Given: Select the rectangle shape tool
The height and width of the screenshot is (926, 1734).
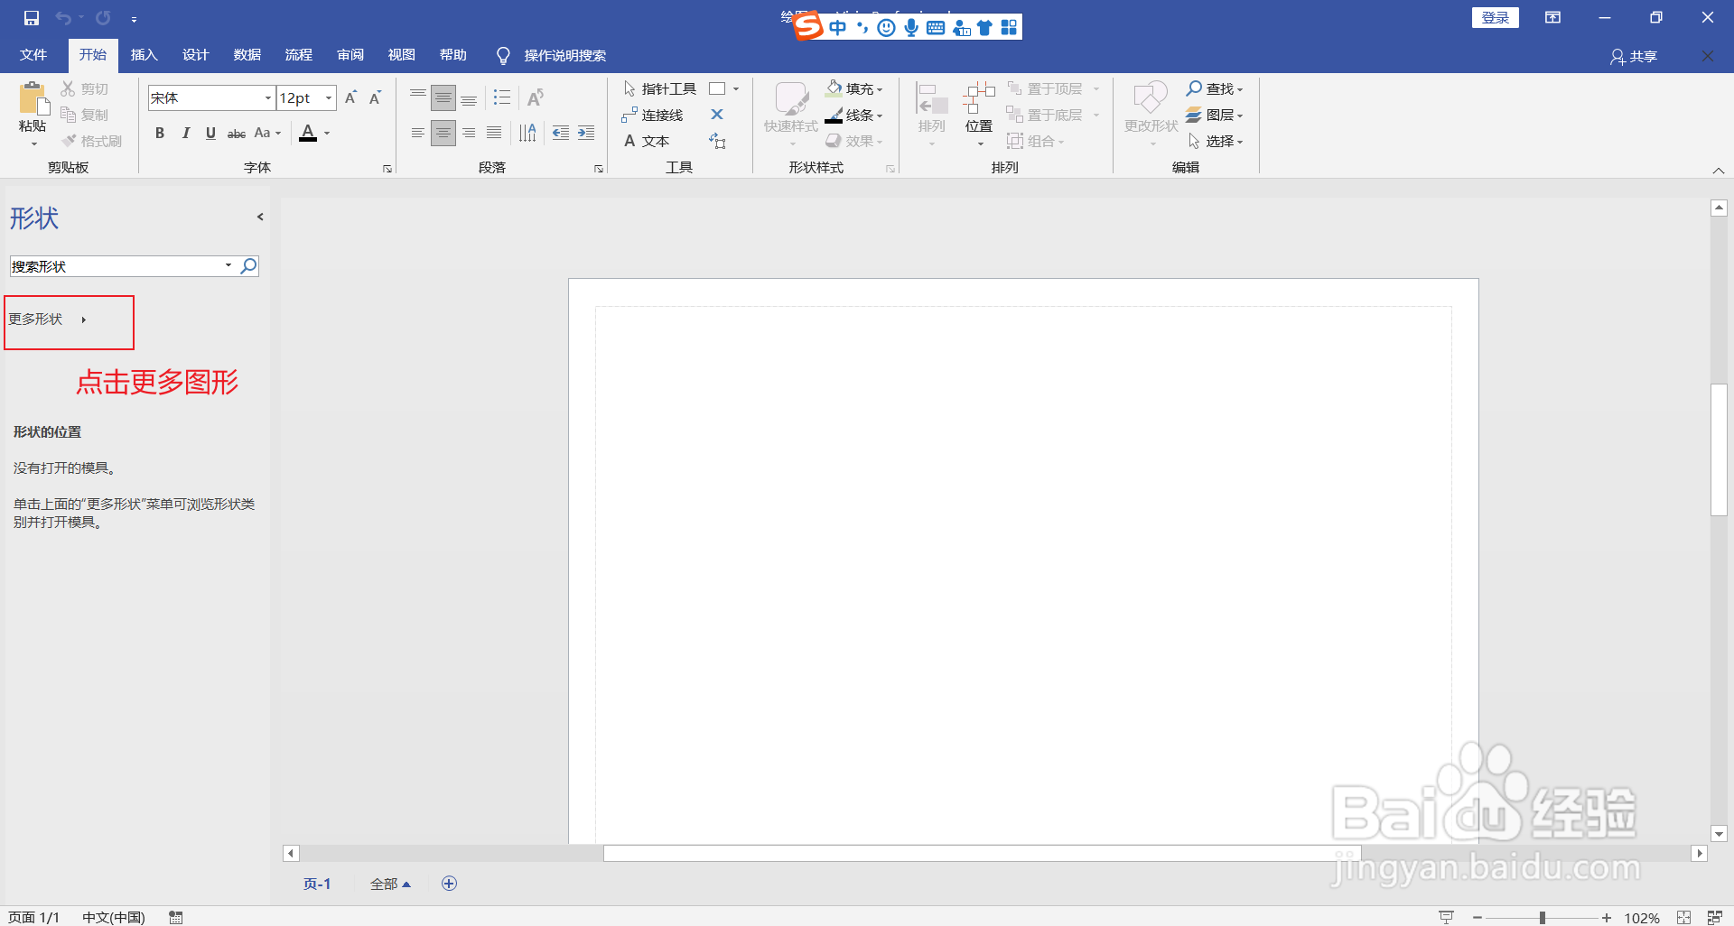Looking at the screenshot, I should 717,88.
